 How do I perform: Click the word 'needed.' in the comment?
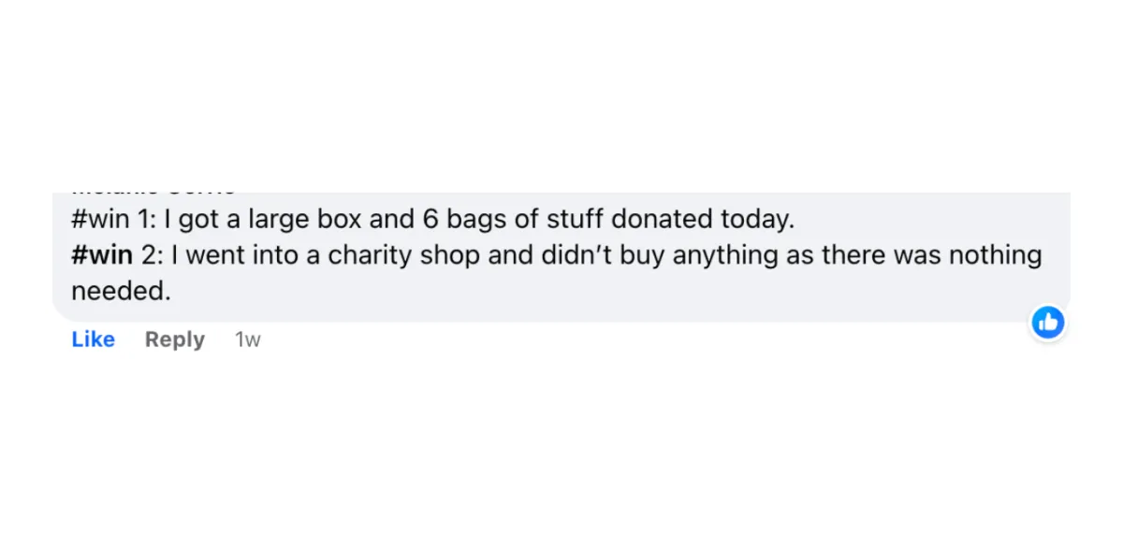tap(122, 291)
